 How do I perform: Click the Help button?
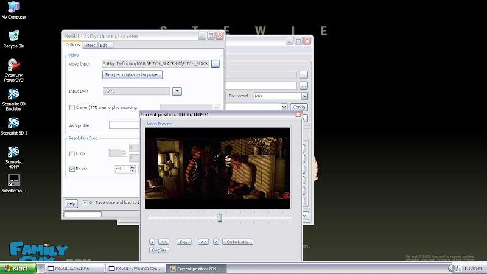point(71,203)
